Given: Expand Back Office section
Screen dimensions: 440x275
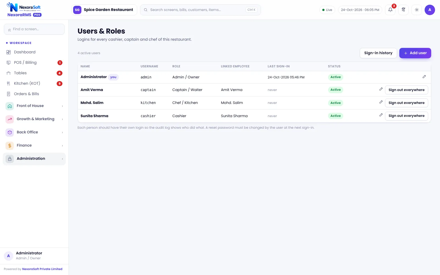Looking at the screenshot, I should click(34, 132).
